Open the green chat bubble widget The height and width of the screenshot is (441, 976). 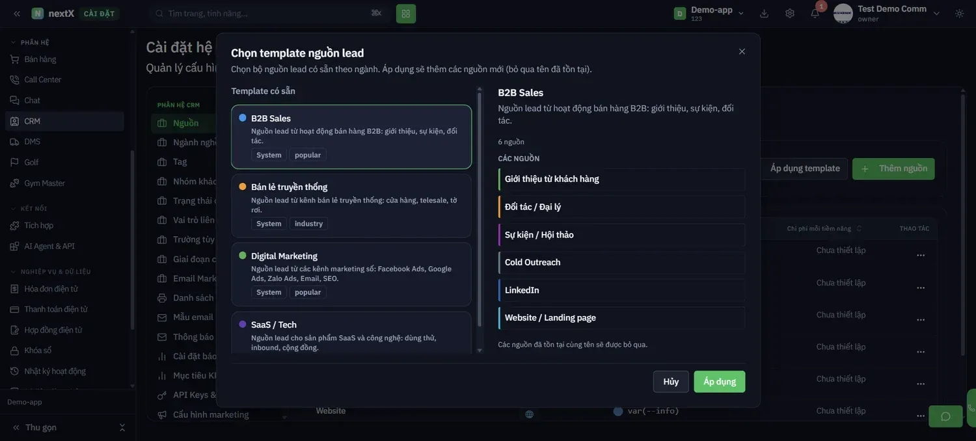(945, 416)
